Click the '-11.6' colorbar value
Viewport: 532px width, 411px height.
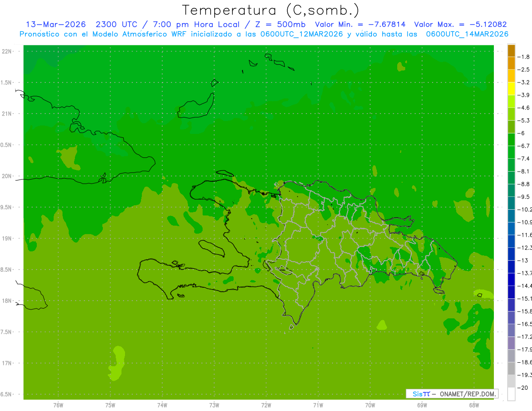[x=525, y=235]
